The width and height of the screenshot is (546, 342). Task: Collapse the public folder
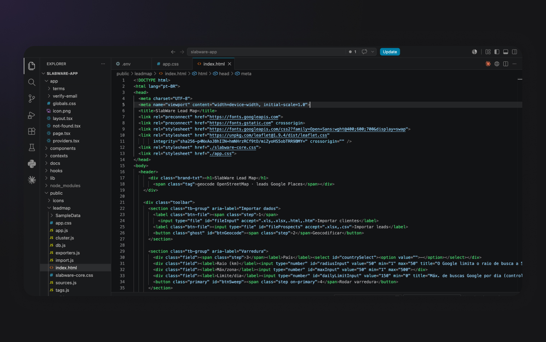point(56,193)
